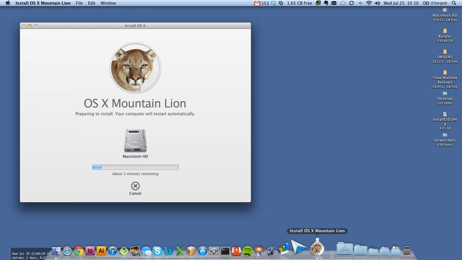The width and height of the screenshot is (462, 260).
Task: Click the 'About 3 minutes remaining' text
Action: point(135,174)
